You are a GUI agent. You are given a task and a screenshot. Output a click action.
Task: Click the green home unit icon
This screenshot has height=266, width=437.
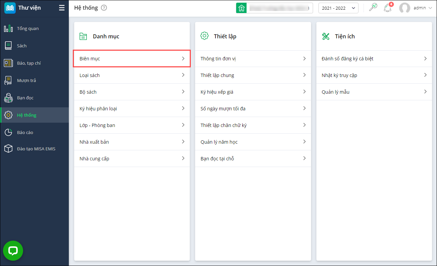click(241, 8)
